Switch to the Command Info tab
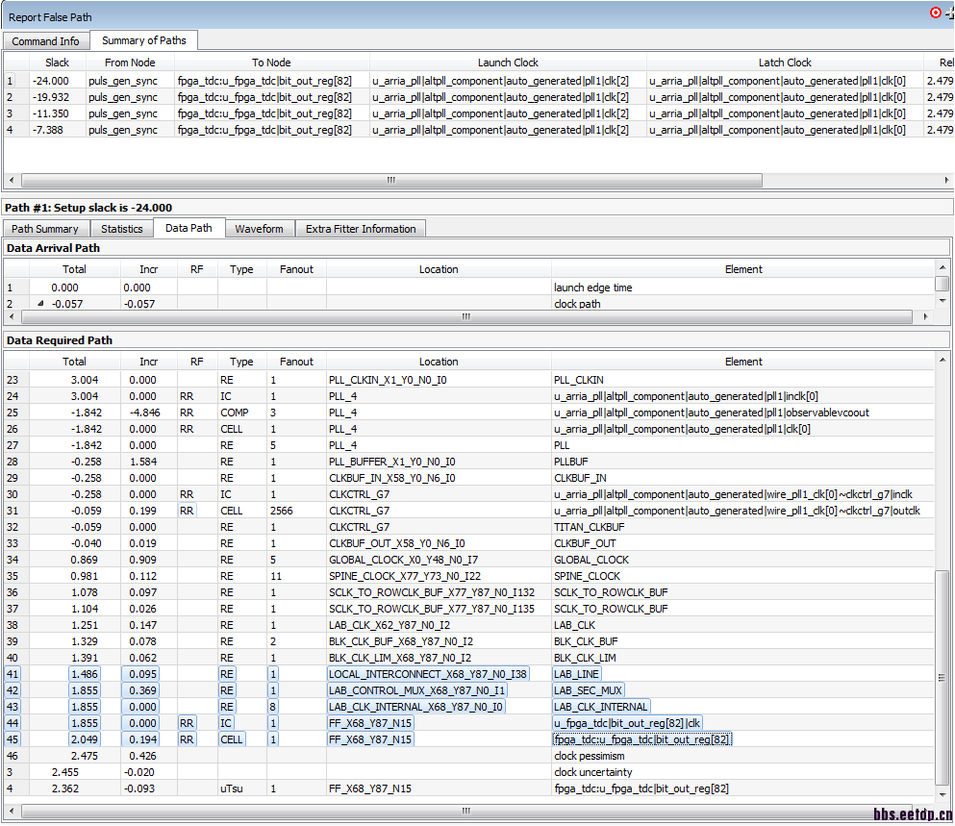Viewport: 955px width, 826px height. tap(46, 41)
